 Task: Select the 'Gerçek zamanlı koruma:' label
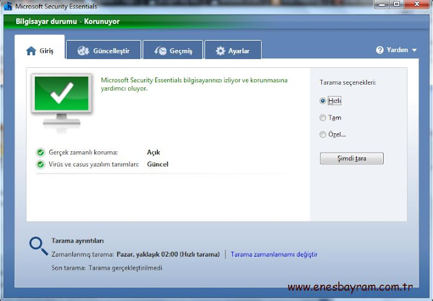(x=83, y=152)
